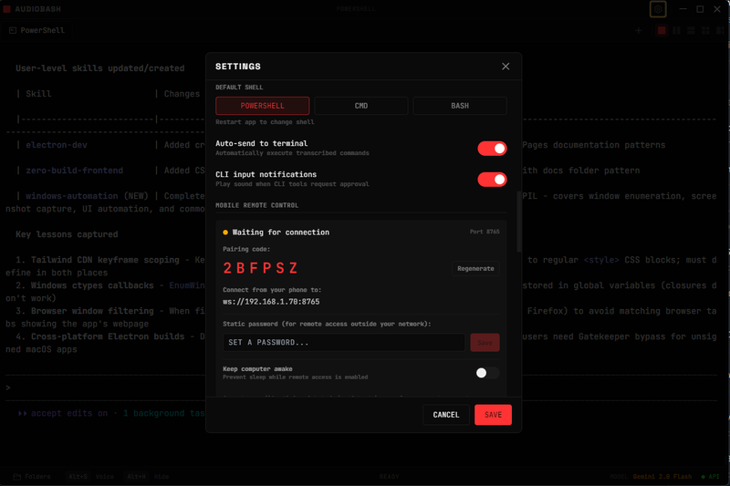This screenshot has width=730, height=486.
Task: Click the red Save button in dialog footer
Action: (493, 414)
